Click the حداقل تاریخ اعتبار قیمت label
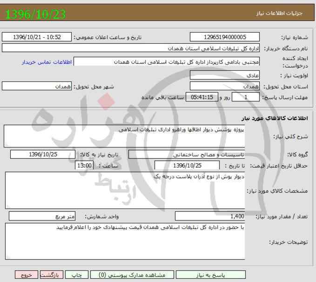316x282 pixels. 279,166
